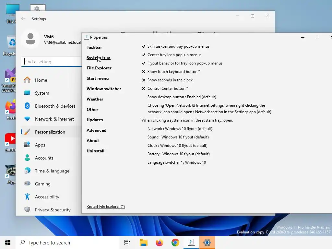332x249 pixels.
Task: Open the Taskbar section in Properties
Action: point(94,47)
